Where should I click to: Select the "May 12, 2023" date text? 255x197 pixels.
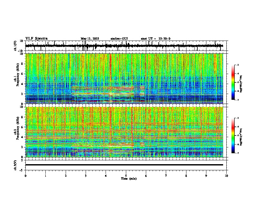[x=90, y=39]
